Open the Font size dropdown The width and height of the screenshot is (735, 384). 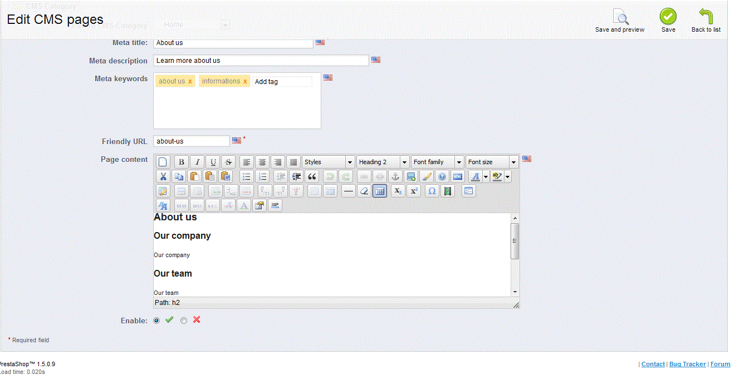click(513, 162)
